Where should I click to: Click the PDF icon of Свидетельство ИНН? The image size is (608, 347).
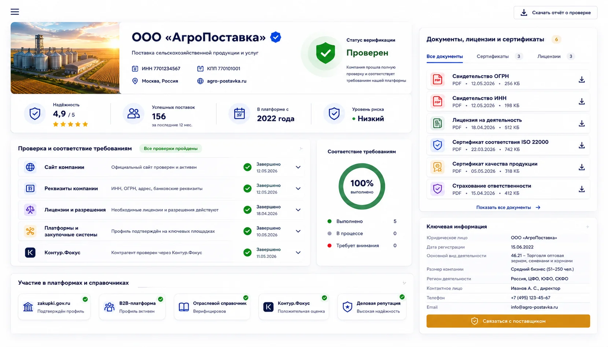(438, 101)
